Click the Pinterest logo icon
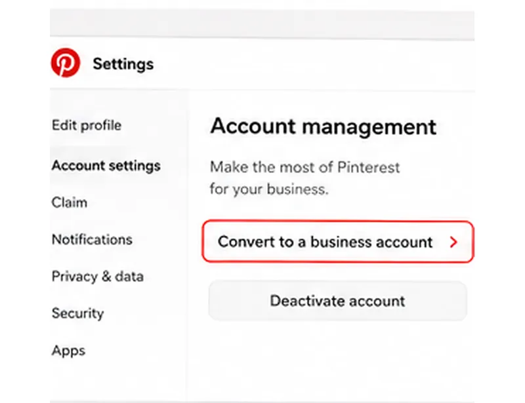The width and height of the screenshot is (525, 403). 66,62
